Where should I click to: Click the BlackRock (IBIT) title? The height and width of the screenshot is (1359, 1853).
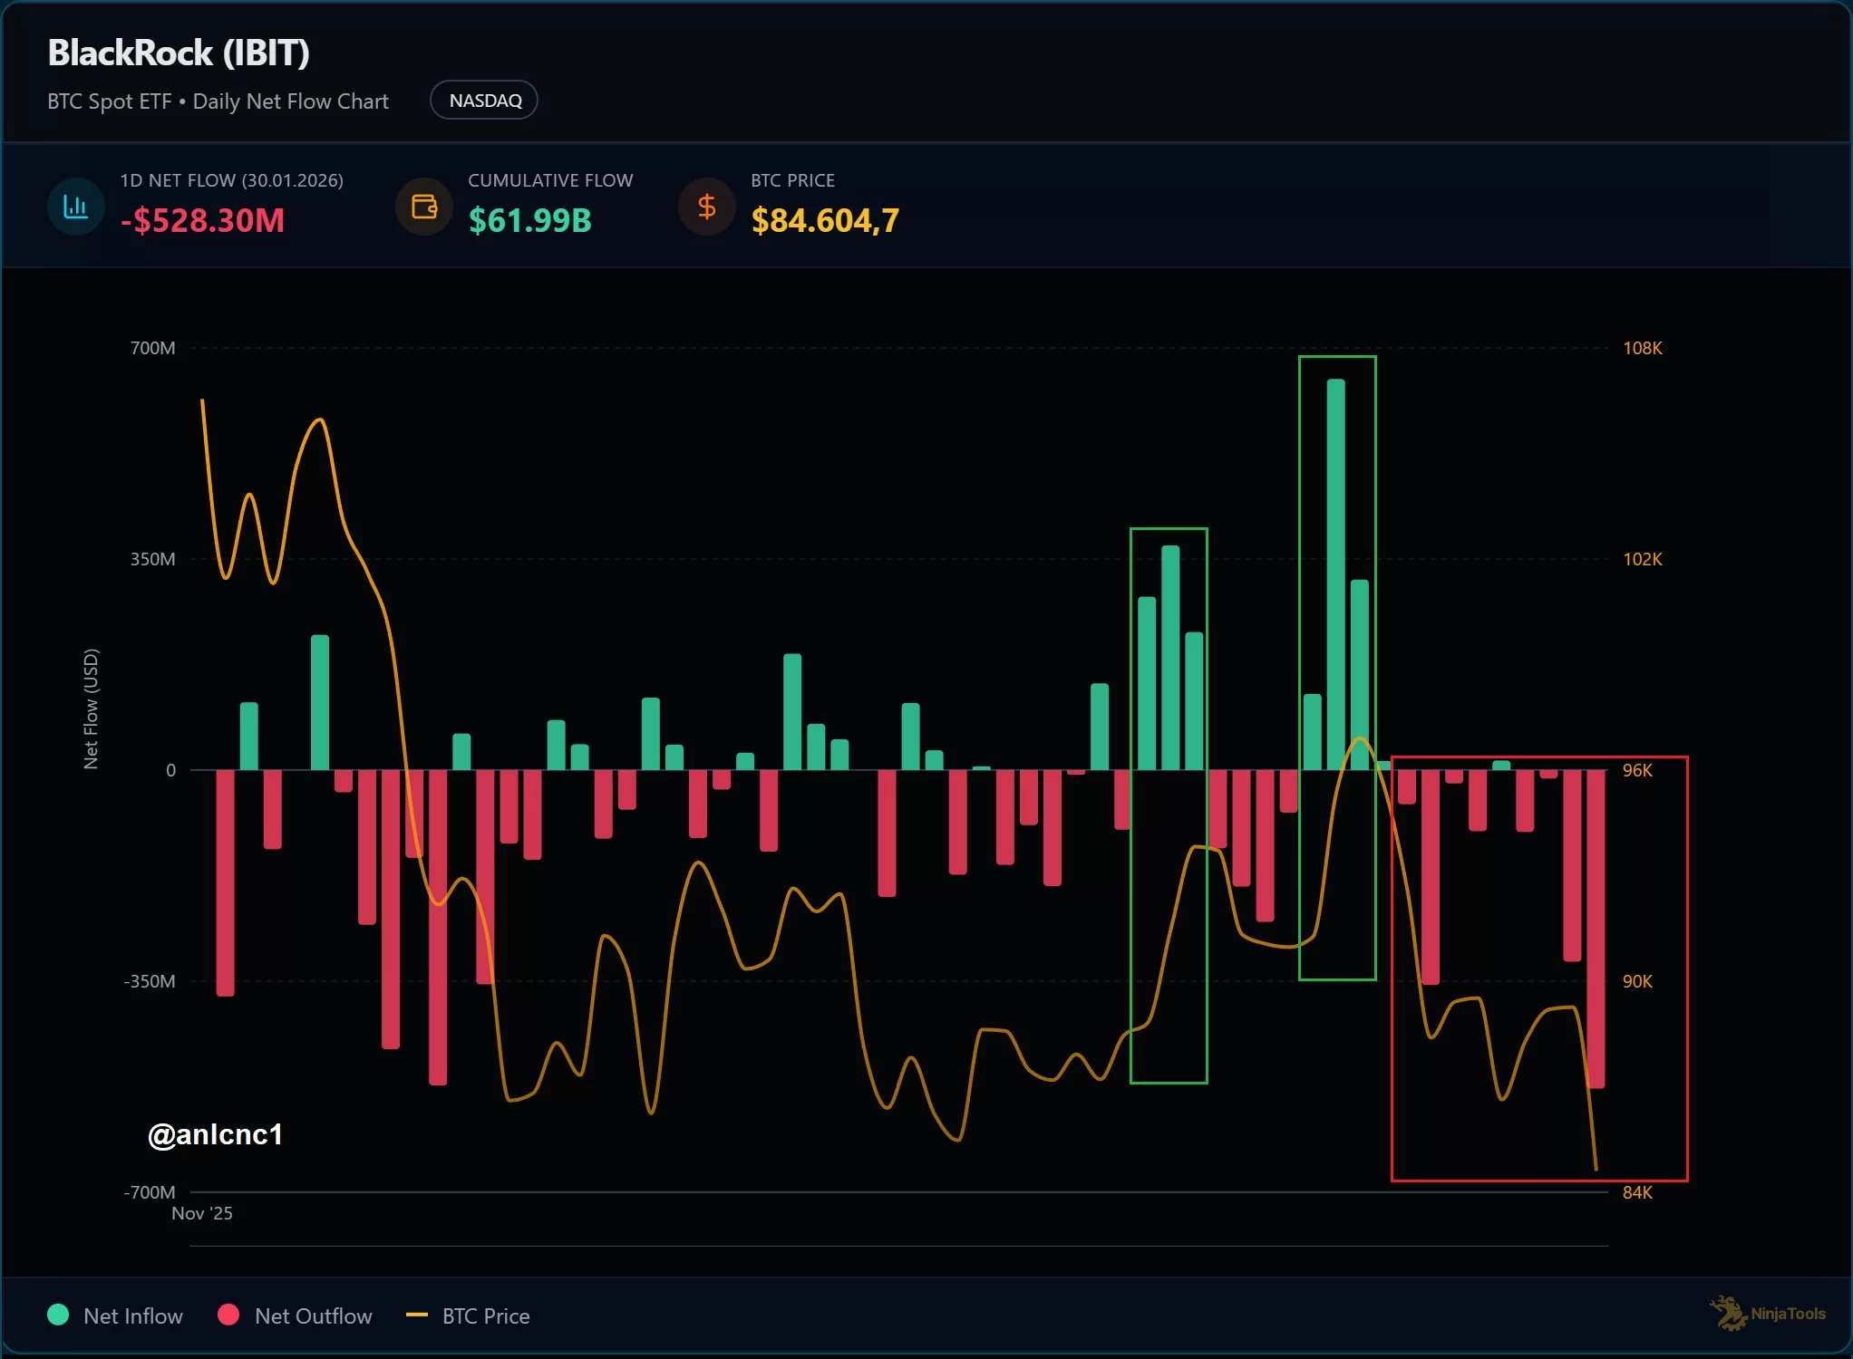tap(179, 53)
